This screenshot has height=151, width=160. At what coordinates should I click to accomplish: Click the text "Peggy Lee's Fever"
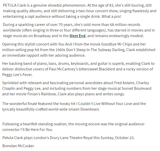click(x=17, y=75)
